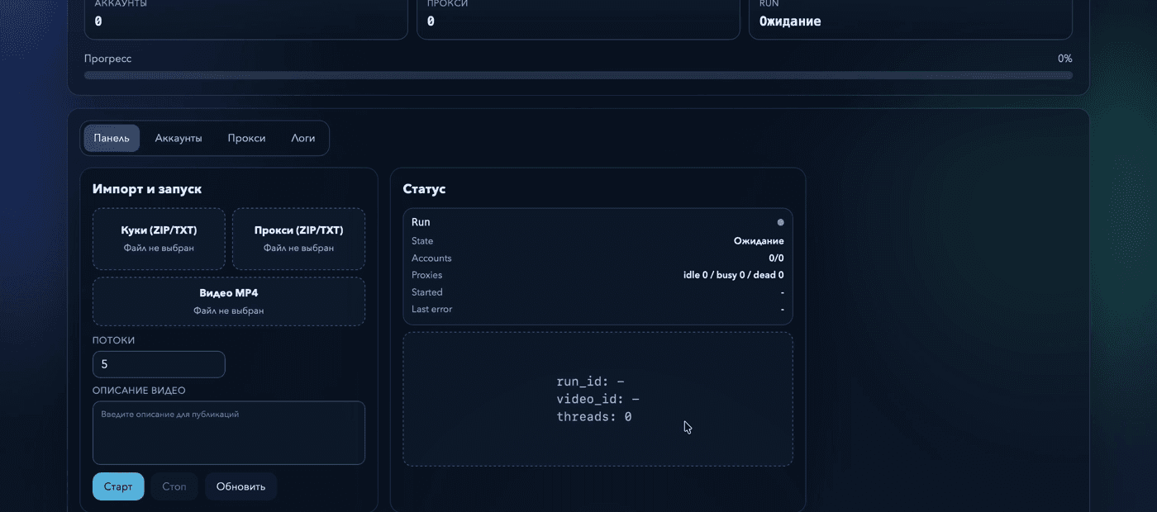The height and width of the screenshot is (512, 1157).
Task: Click the disabled Стоп button
Action: [174, 486]
